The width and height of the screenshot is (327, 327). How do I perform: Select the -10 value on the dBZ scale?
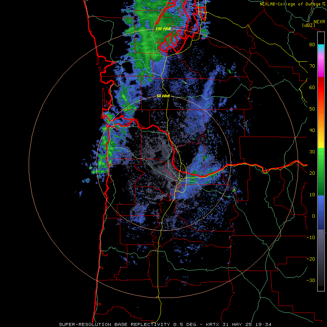pos(311,238)
